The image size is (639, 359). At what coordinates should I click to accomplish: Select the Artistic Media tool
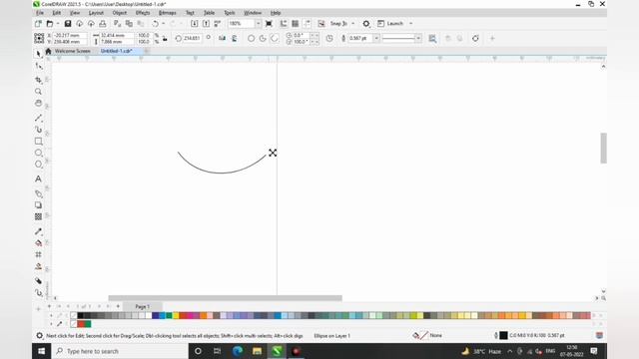pos(38,130)
